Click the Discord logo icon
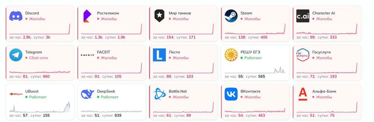 [16, 16]
